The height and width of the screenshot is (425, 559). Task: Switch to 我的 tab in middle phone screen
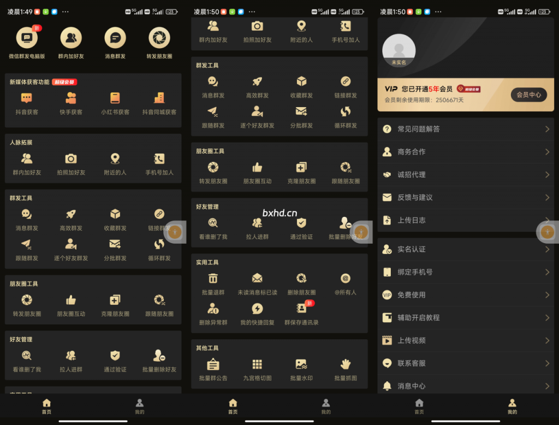click(x=326, y=406)
